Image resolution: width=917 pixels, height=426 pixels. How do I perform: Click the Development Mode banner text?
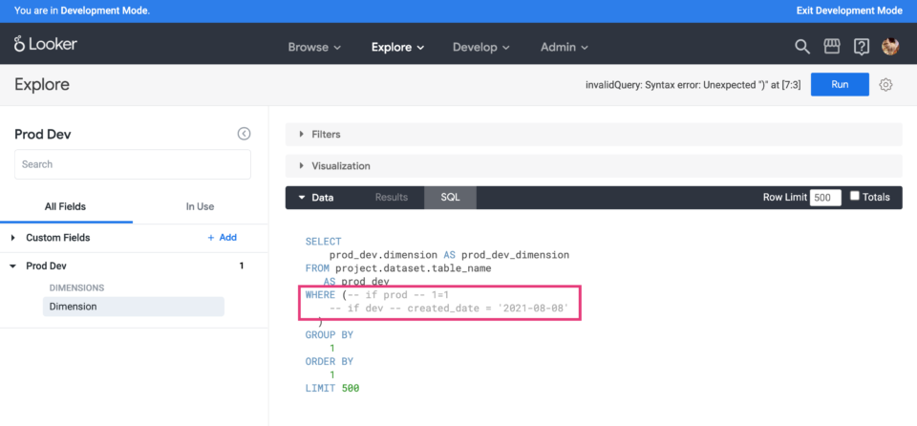pos(82,11)
